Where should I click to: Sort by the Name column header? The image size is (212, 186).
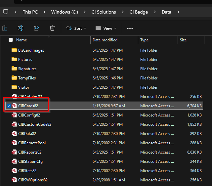pos(21,40)
